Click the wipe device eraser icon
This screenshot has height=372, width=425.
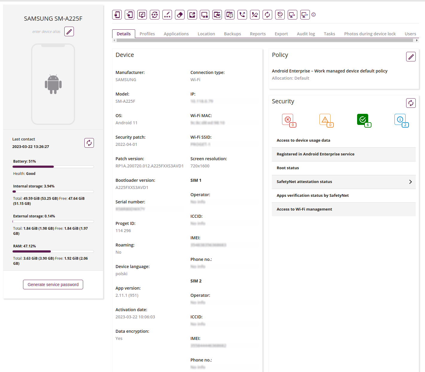click(x=180, y=15)
